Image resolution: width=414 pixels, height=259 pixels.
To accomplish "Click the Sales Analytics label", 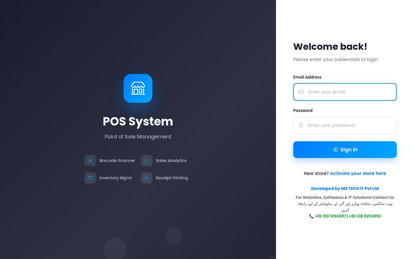I will (x=171, y=161).
